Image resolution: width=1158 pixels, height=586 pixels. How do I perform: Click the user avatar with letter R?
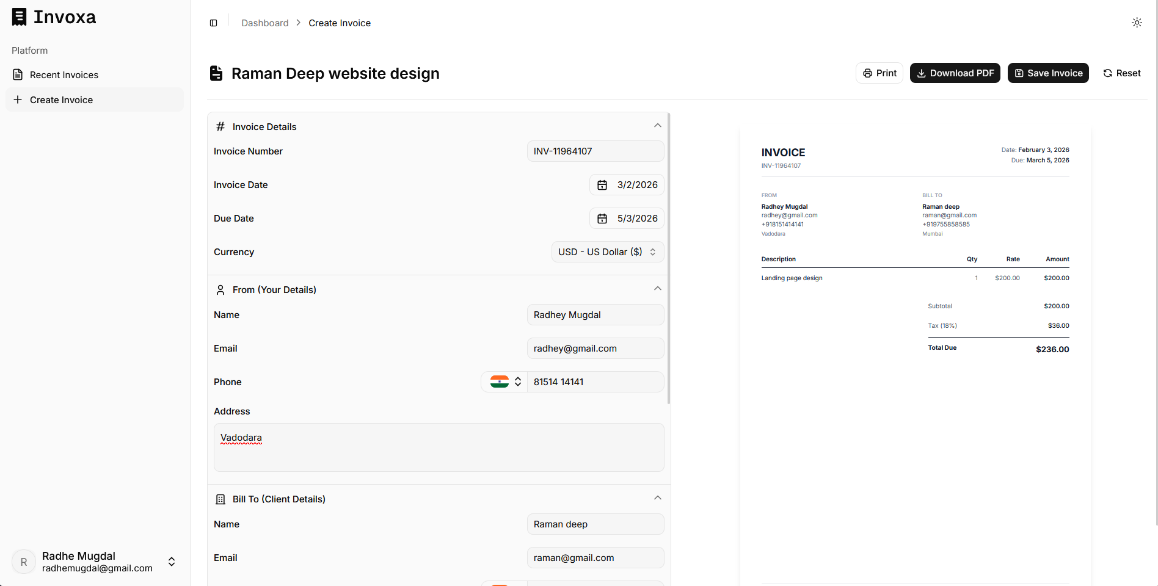point(24,562)
